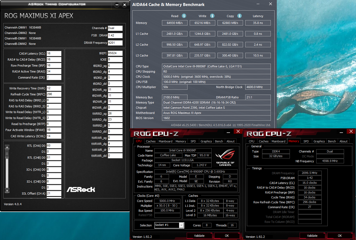Screen dimensions: 356x240
Task: Click the Read info icon in AIDA64
Action: click(x=184, y=16)
